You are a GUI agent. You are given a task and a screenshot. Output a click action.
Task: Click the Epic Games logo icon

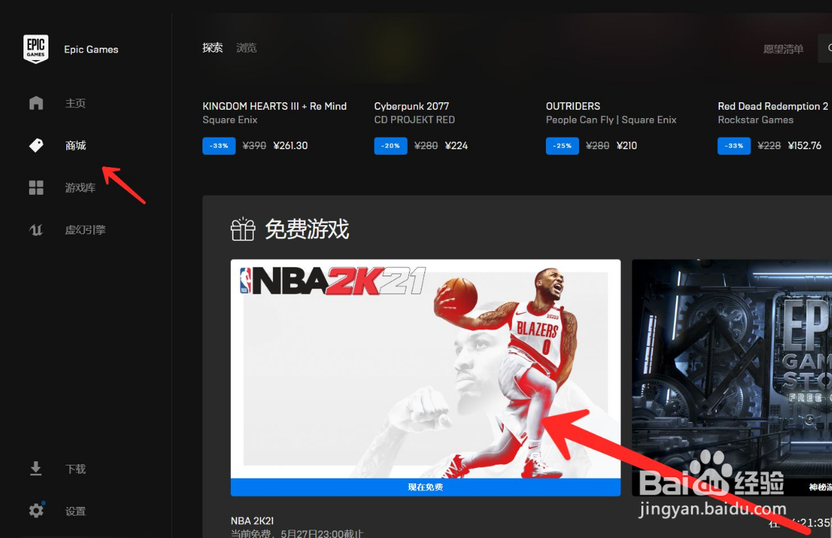pos(36,49)
